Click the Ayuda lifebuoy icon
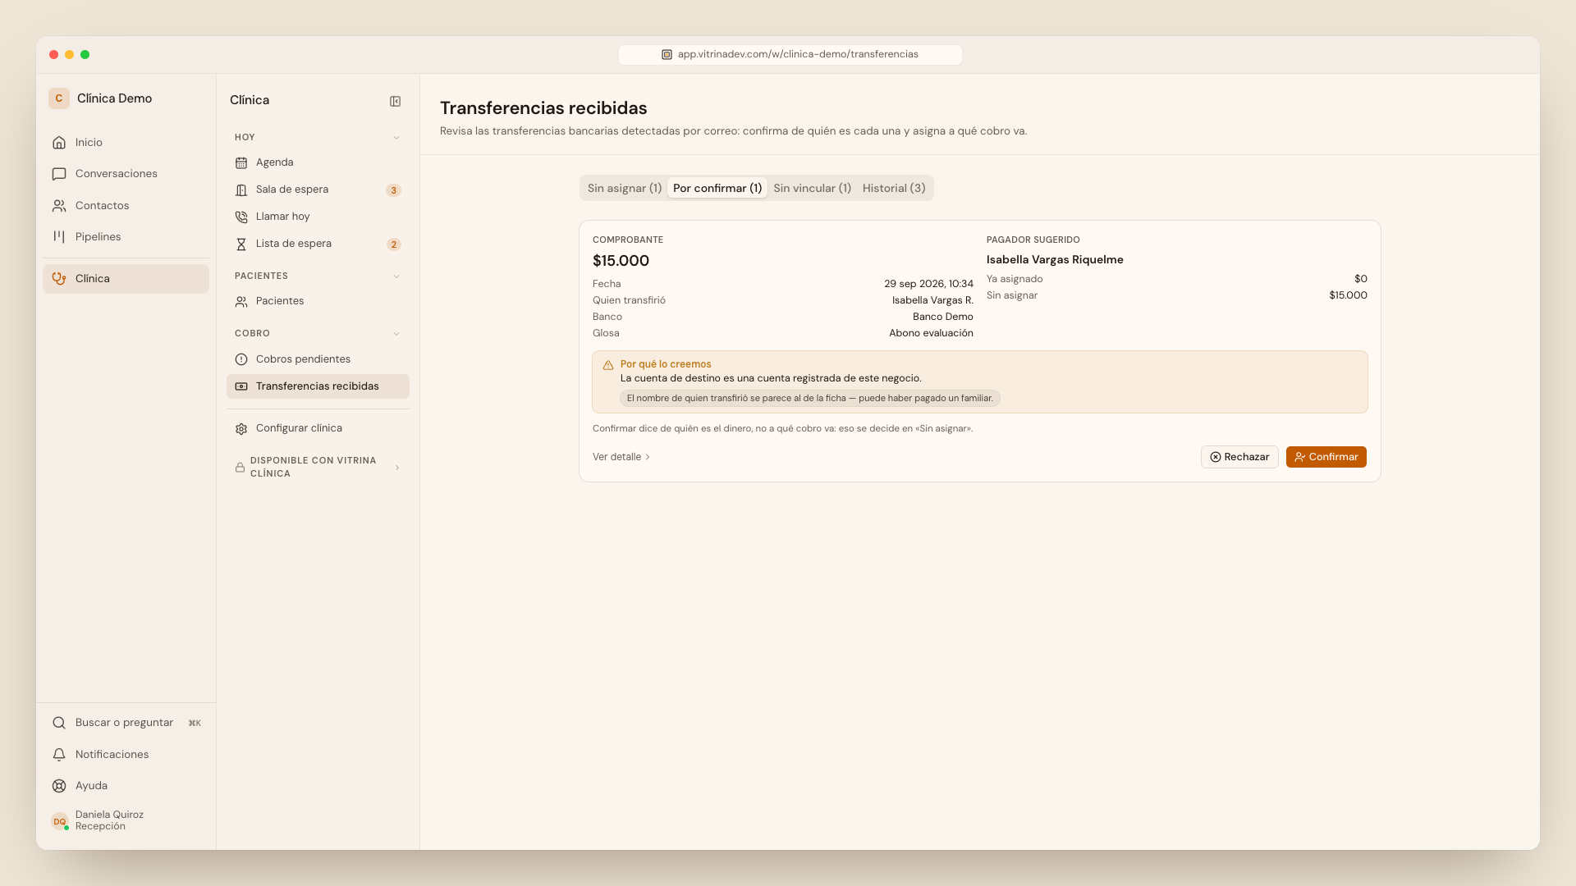The image size is (1576, 886). 59,786
